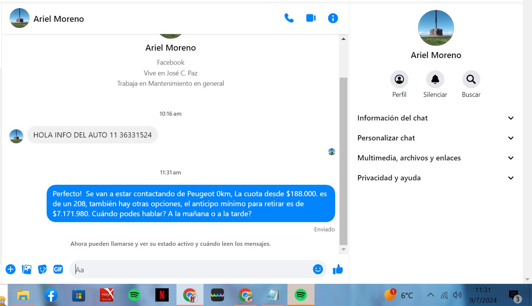This screenshot has width=532, height=306.
Task: Expand Información del chat section
Action: 436,118
